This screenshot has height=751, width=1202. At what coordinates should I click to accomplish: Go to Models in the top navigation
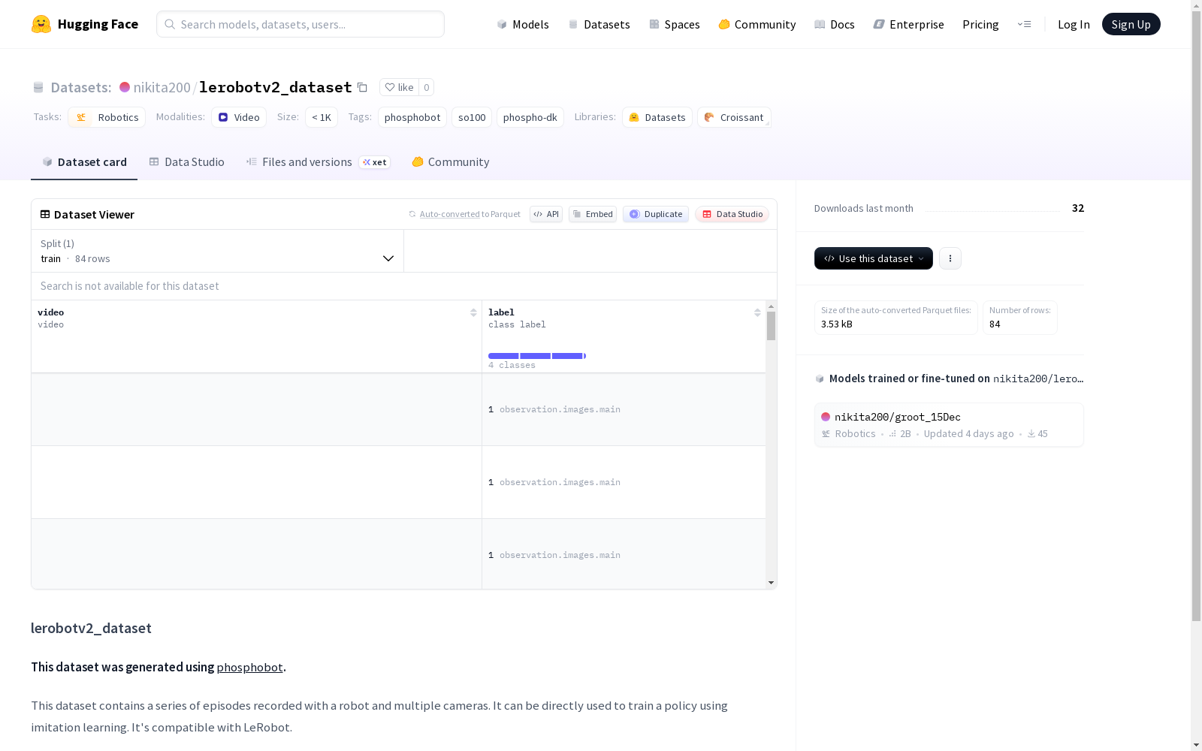pos(523,24)
